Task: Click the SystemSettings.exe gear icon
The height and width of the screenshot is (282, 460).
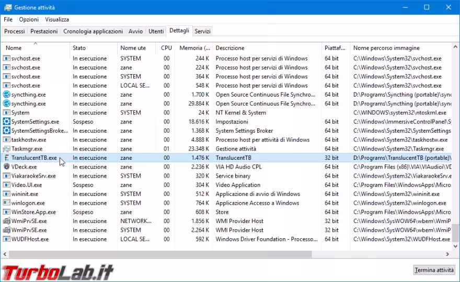Action: pyautogui.click(x=6, y=122)
